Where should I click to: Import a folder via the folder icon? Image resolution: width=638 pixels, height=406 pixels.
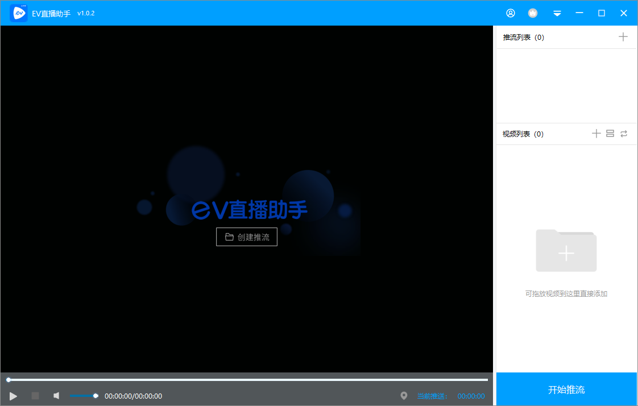pyautogui.click(x=610, y=134)
